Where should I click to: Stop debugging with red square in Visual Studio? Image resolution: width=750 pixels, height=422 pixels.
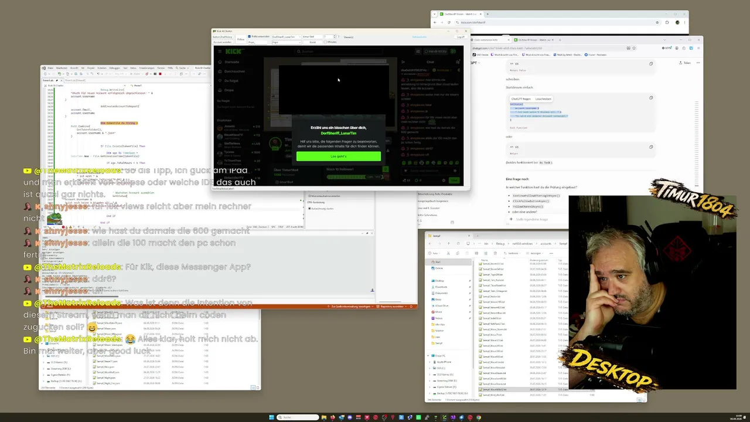160,74
